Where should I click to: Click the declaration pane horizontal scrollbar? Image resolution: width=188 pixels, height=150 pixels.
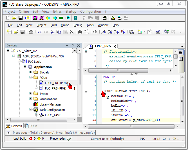(118, 70)
